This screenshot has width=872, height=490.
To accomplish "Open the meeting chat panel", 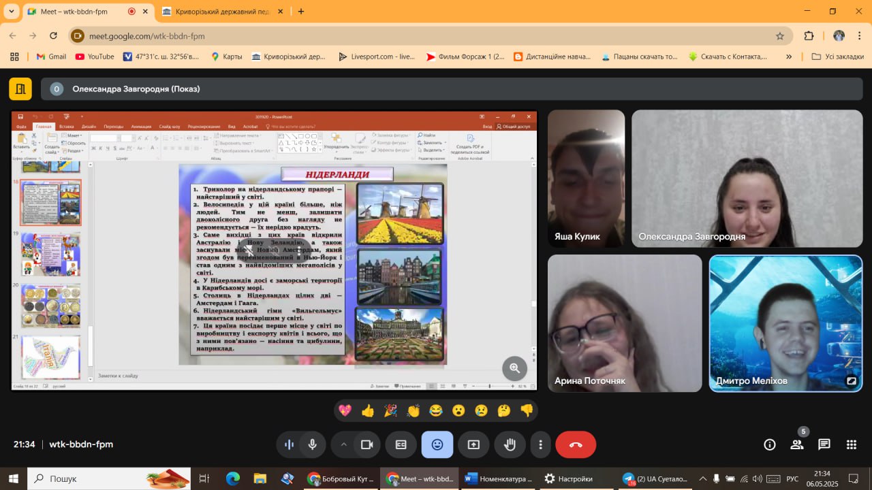I will click(824, 444).
